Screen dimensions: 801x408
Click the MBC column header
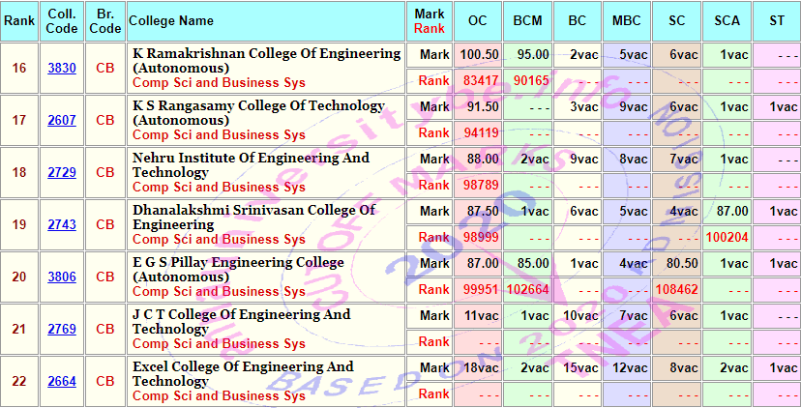626,20
